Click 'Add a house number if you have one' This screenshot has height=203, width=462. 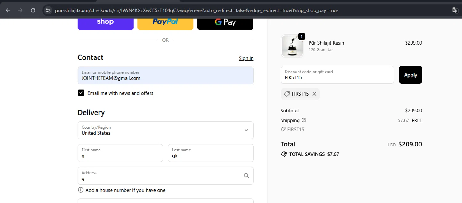(125, 190)
